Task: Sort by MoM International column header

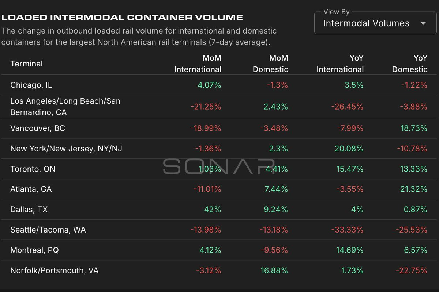Action: coord(198,64)
